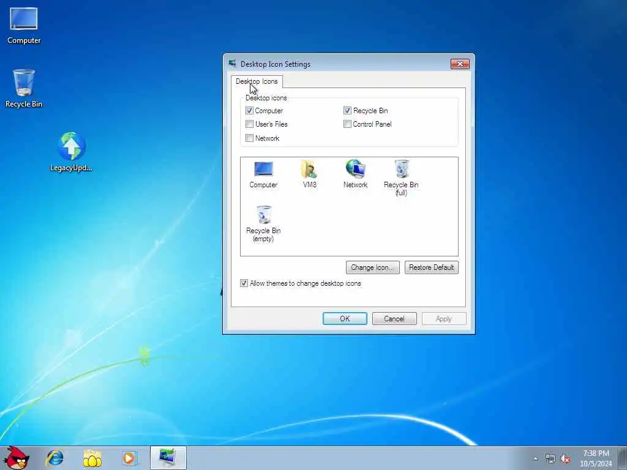Image resolution: width=627 pixels, height=470 pixels.
Task: Uncheck the Recycle Bin checkbox
Action: 347,110
